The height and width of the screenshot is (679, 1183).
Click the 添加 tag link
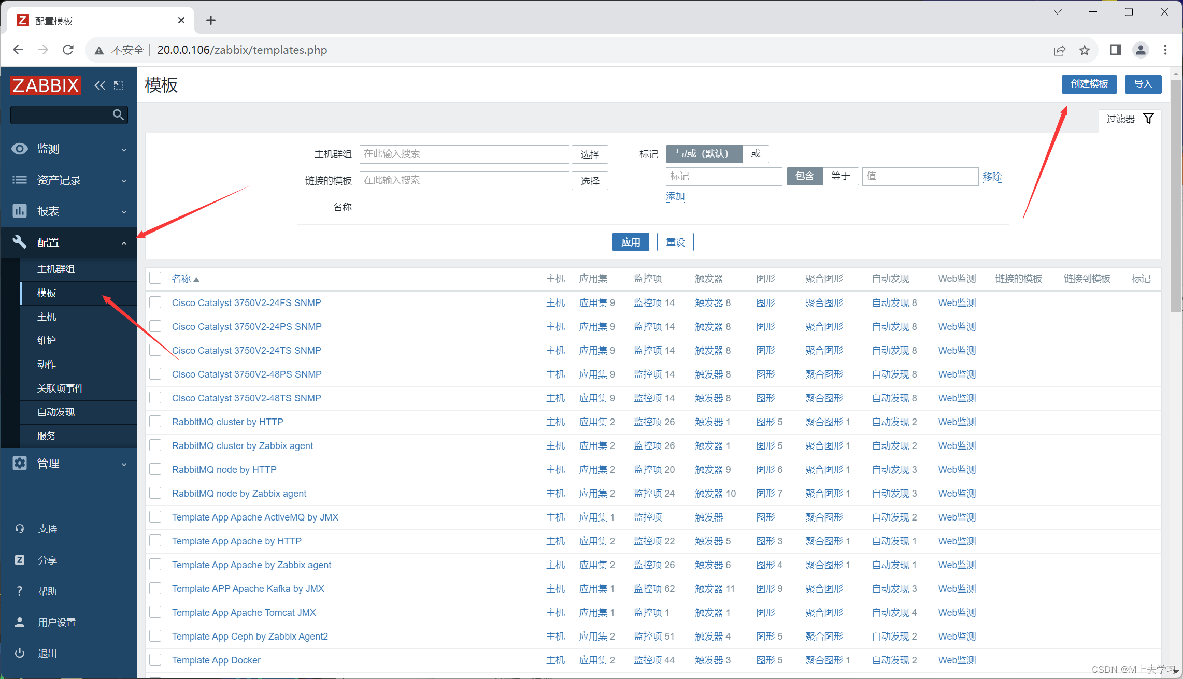[x=675, y=196]
